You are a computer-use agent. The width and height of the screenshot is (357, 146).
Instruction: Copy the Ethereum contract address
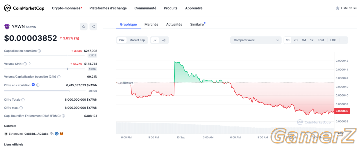(52, 134)
